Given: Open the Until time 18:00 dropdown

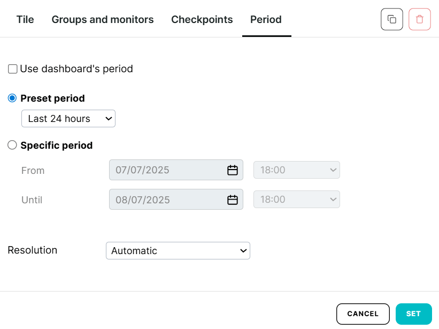Looking at the screenshot, I should tap(296, 200).
